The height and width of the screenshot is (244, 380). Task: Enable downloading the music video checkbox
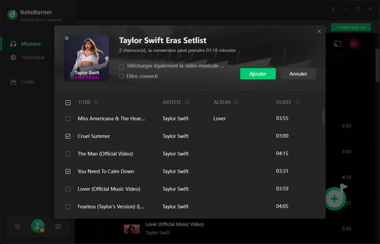pyautogui.click(x=122, y=67)
